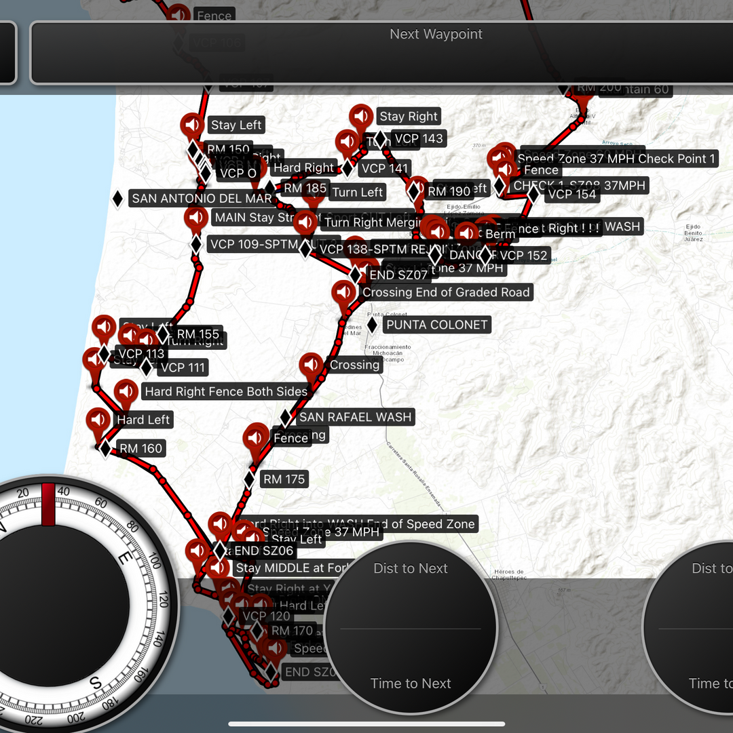The width and height of the screenshot is (733, 733).
Task: Tap the VCP 154 waypoint label
Action: point(572,195)
